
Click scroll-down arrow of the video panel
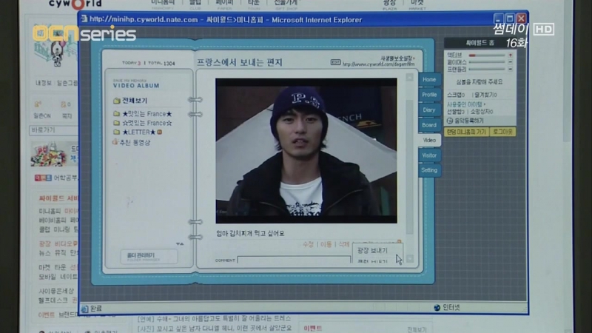409,259
